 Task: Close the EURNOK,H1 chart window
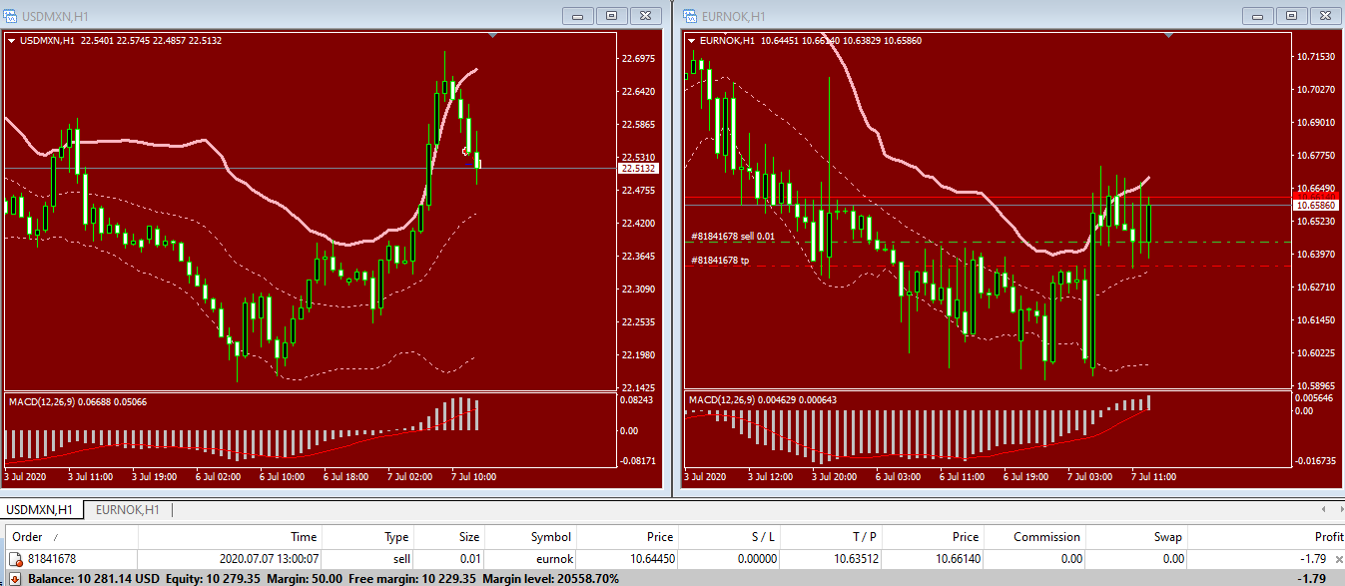click(x=1326, y=15)
